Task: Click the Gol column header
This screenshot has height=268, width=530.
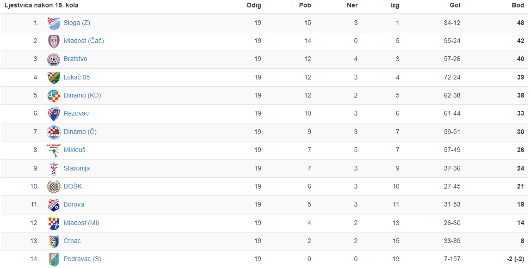Action: click(x=455, y=5)
